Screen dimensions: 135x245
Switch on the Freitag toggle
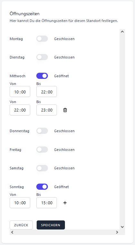coord(42,150)
